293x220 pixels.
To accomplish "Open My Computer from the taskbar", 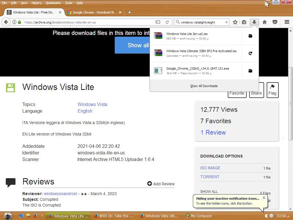I will click(x=199, y=216).
